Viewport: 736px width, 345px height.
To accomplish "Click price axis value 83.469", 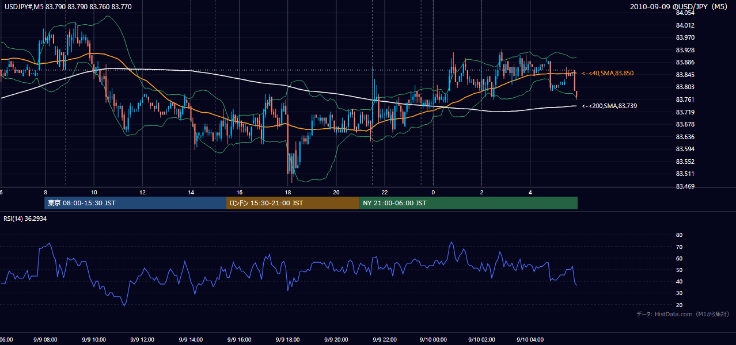I will pyautogui.click(x=685, y=186).
